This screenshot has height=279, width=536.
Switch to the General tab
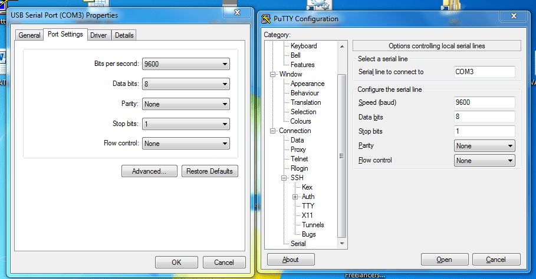(x=29, y=35)
